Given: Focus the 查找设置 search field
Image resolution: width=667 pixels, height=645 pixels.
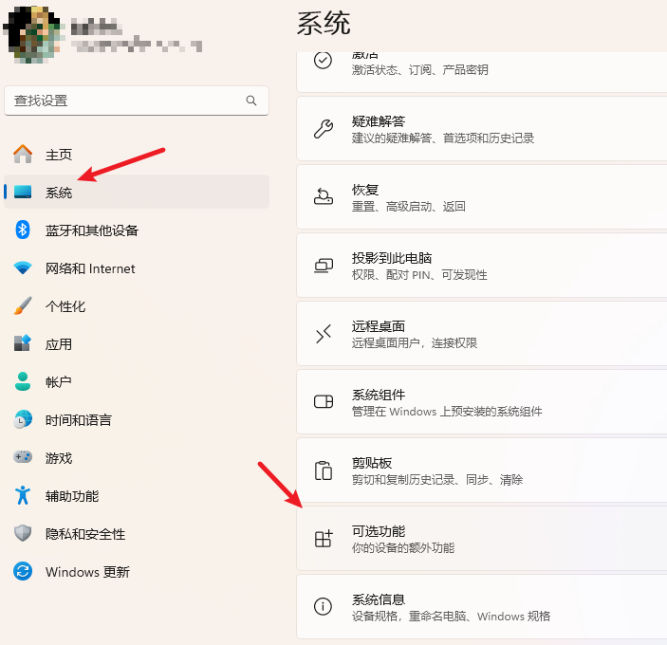Looking at the screenshot, I should click(x=123, y=101).
